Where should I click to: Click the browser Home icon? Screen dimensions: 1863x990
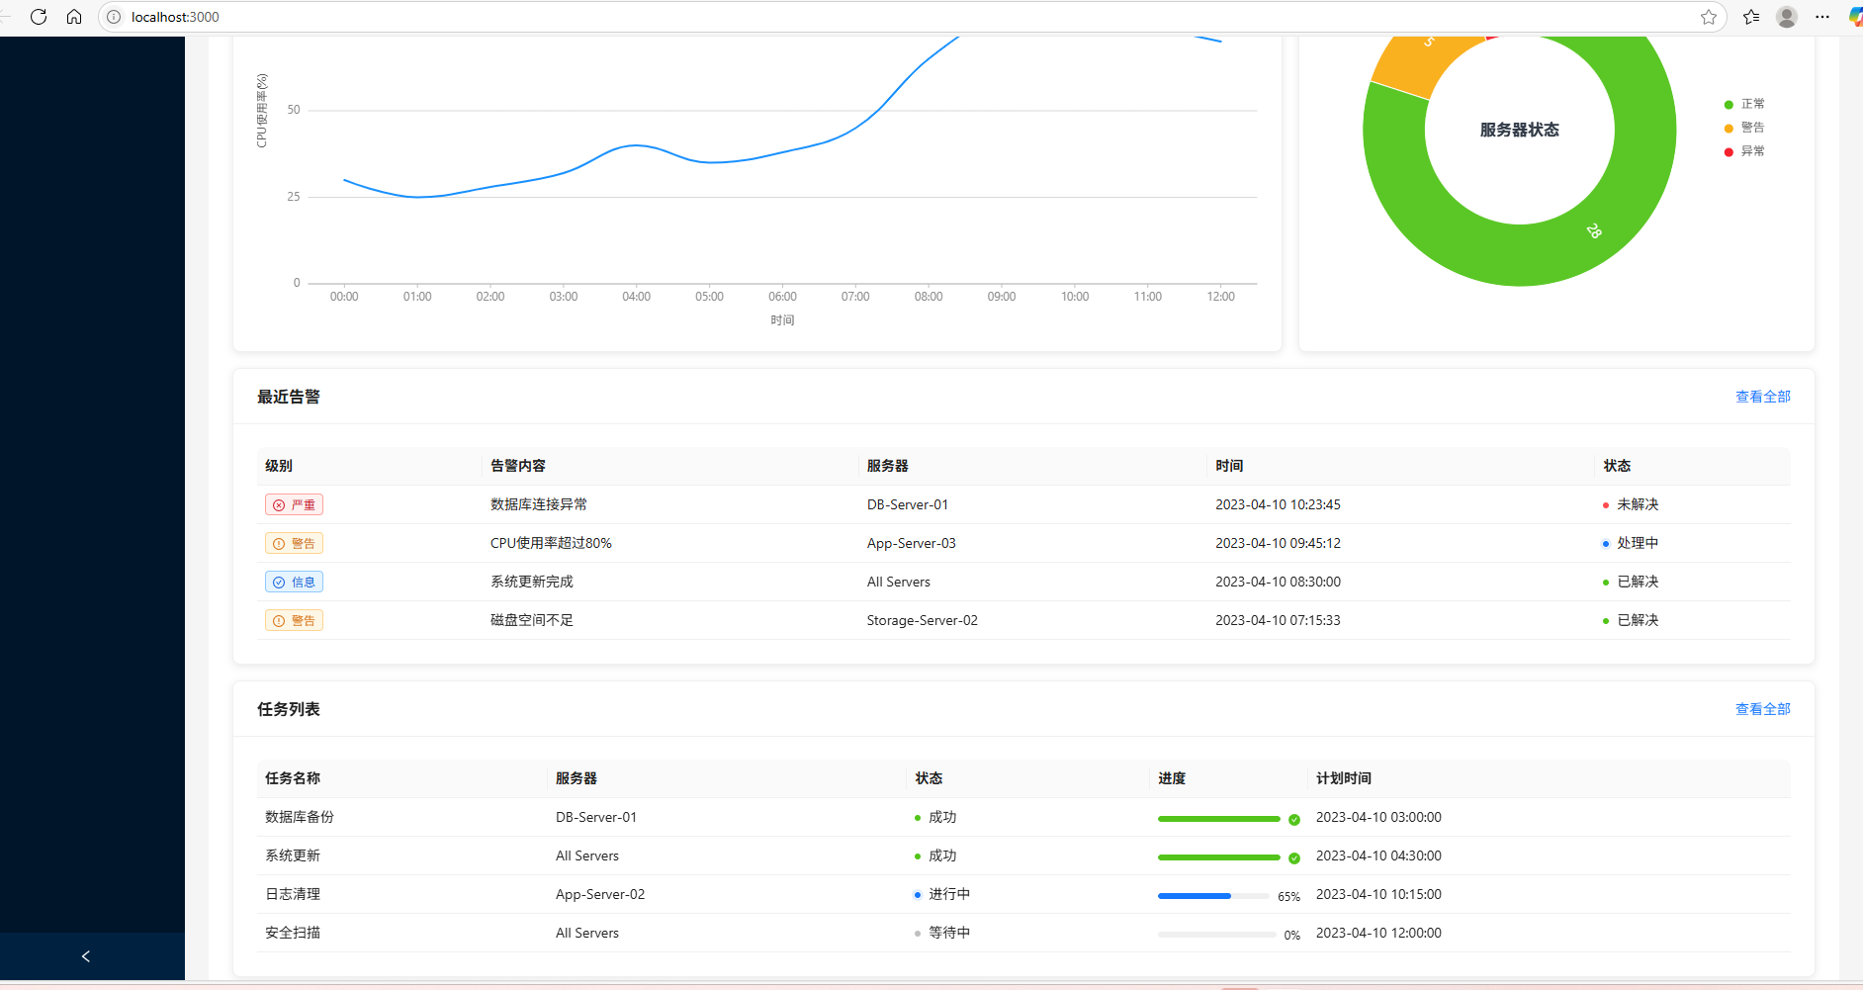coord(74,17)
